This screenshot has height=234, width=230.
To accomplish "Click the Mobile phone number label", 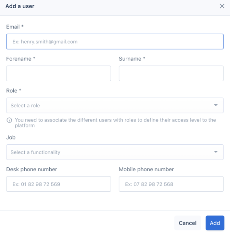I will coord(146,169).
